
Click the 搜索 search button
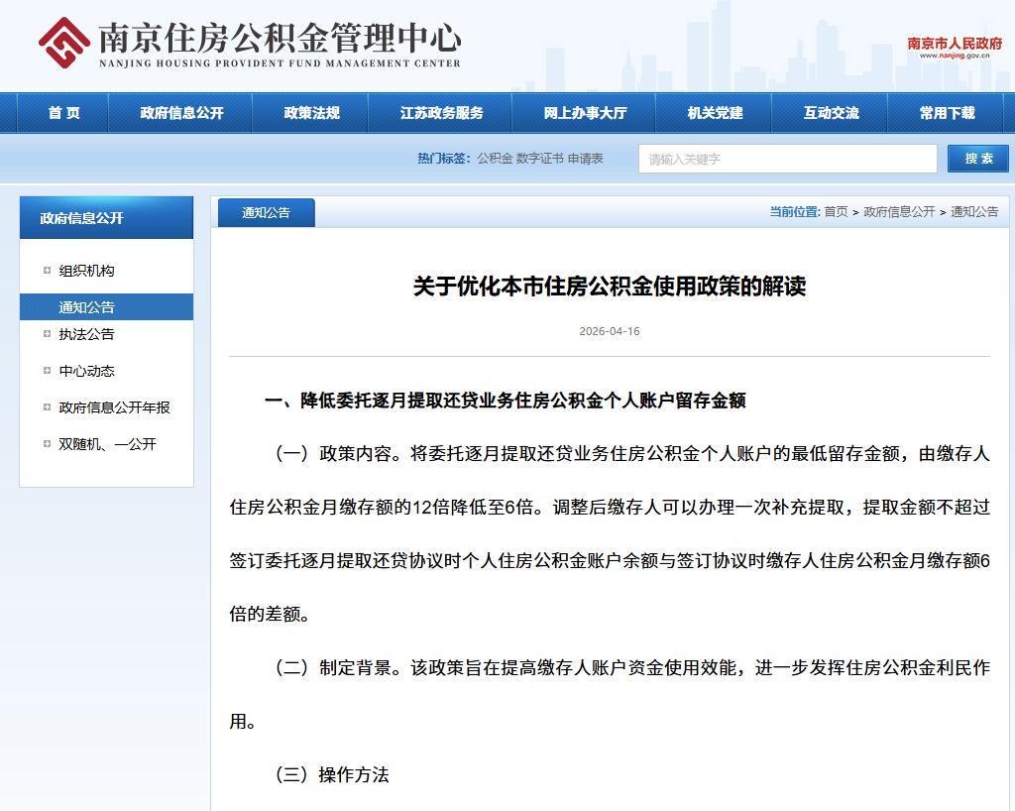[978, 159]
